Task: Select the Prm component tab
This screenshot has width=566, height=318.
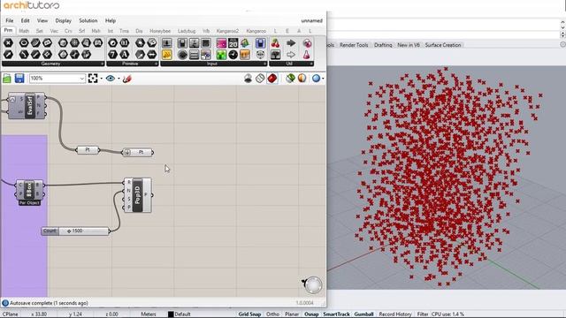Action: 8,31
